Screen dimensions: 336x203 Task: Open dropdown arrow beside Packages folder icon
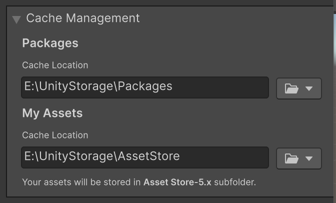tap(309, 88)
